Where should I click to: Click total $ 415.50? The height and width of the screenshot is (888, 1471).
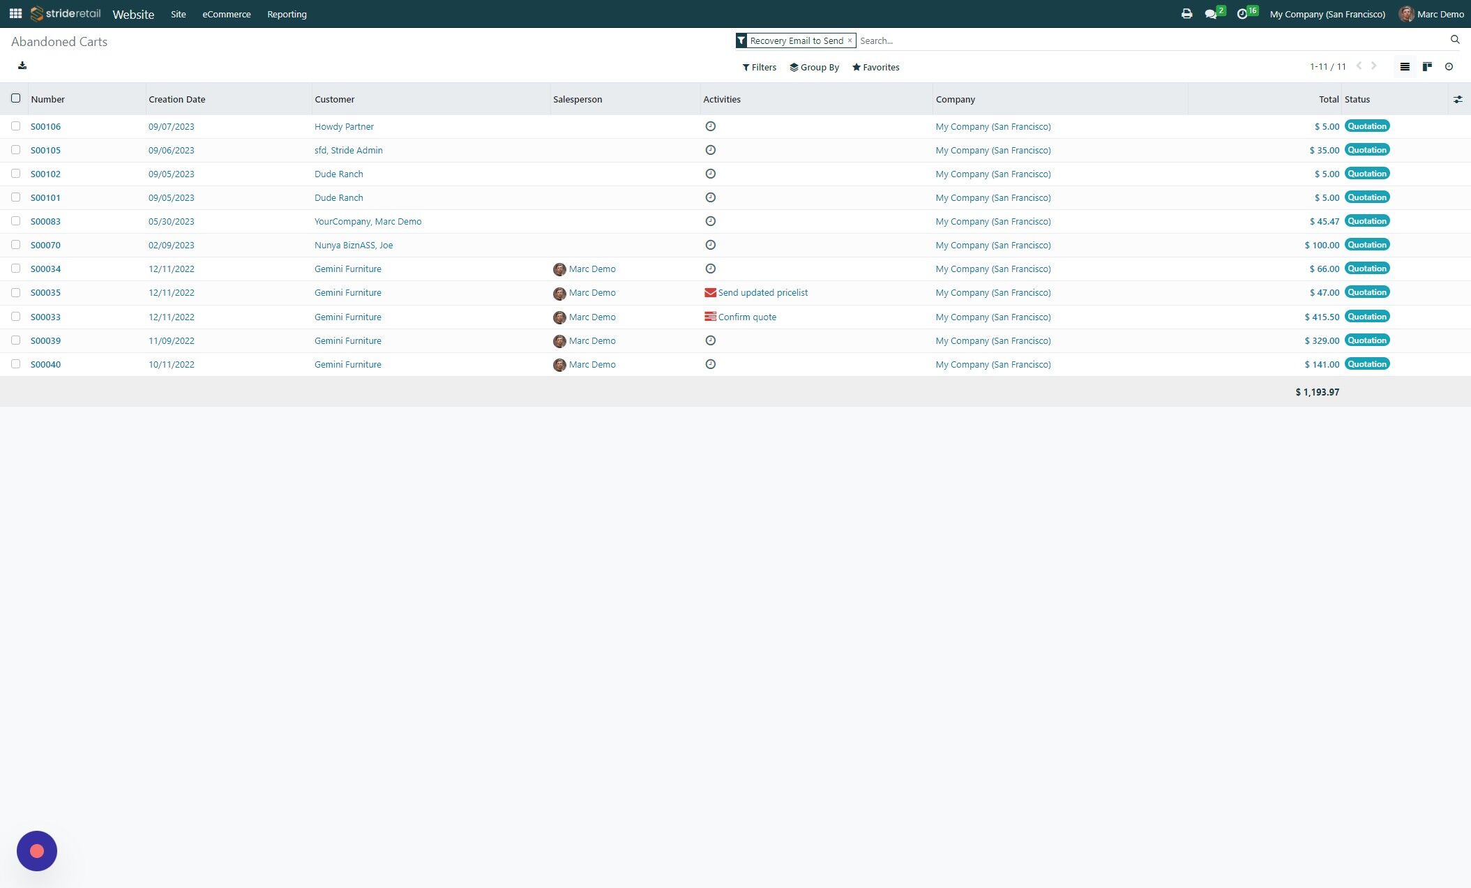point(1322,317)
